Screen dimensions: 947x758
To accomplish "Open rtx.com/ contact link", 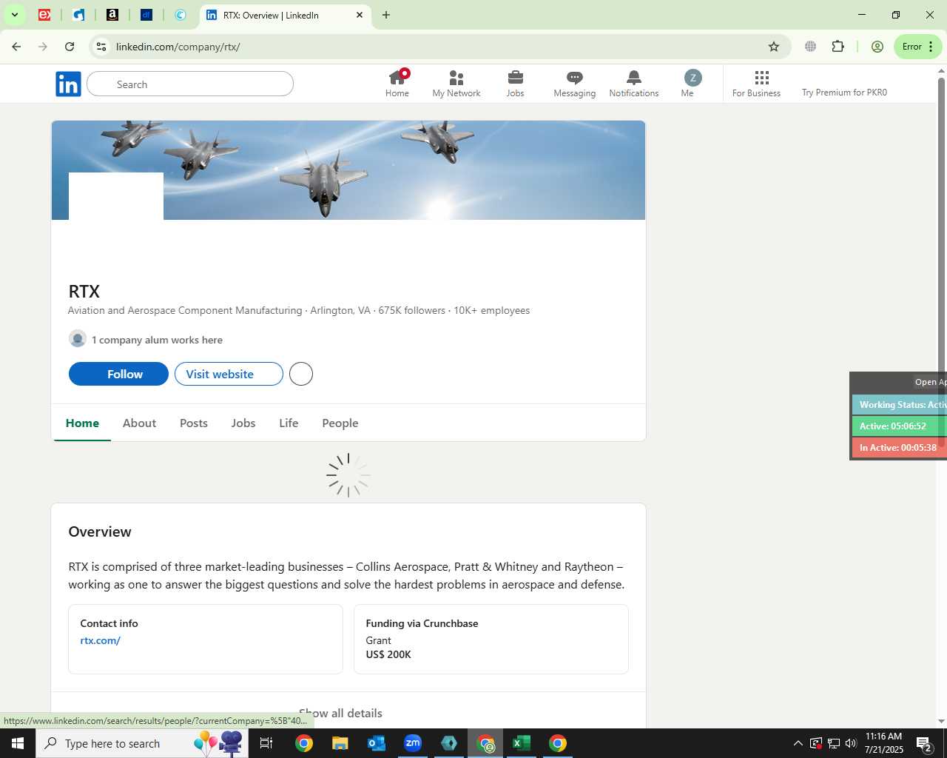I will 100,640.
